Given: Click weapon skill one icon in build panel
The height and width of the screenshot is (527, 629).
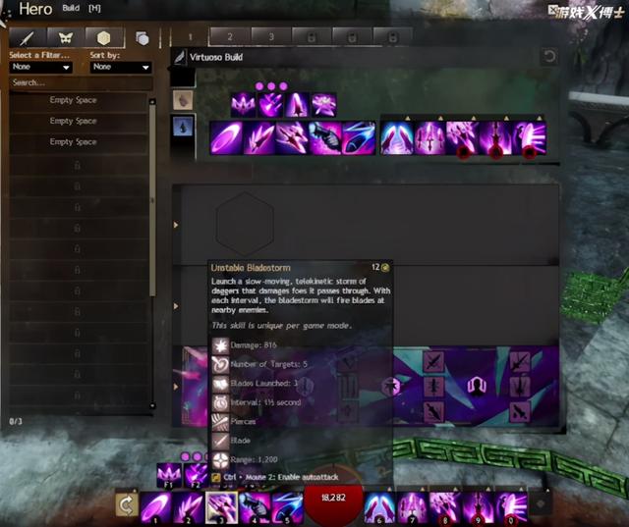Looking at the screenshot, I should pyautogui.click(x=226, y=138).
